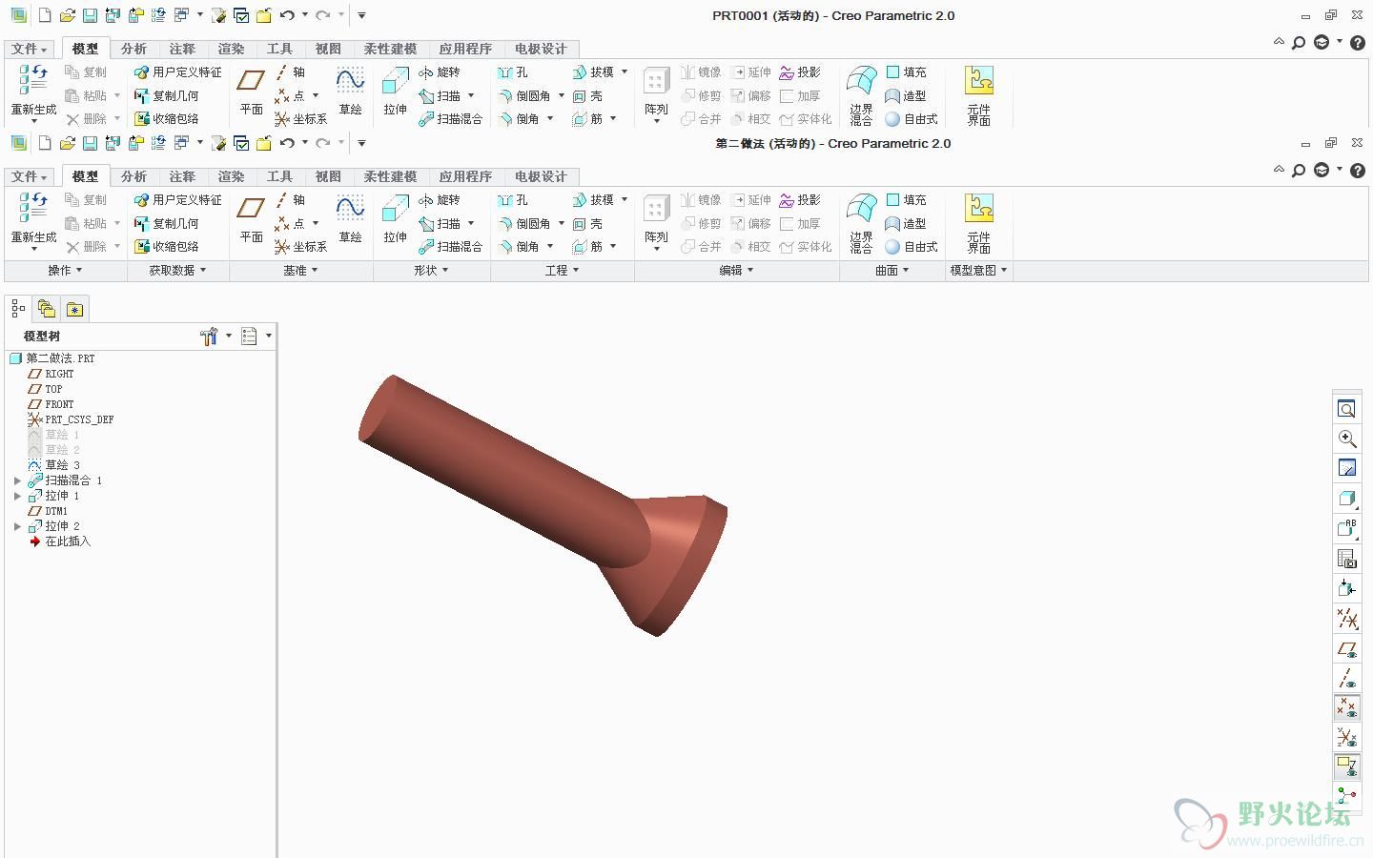This screenshot has width=1373, height=858.
Task: Click 边界混合 (Boundary Blend) in 第二做法 window ribbon
Action: pyautogui.click(x=861, y=223)
